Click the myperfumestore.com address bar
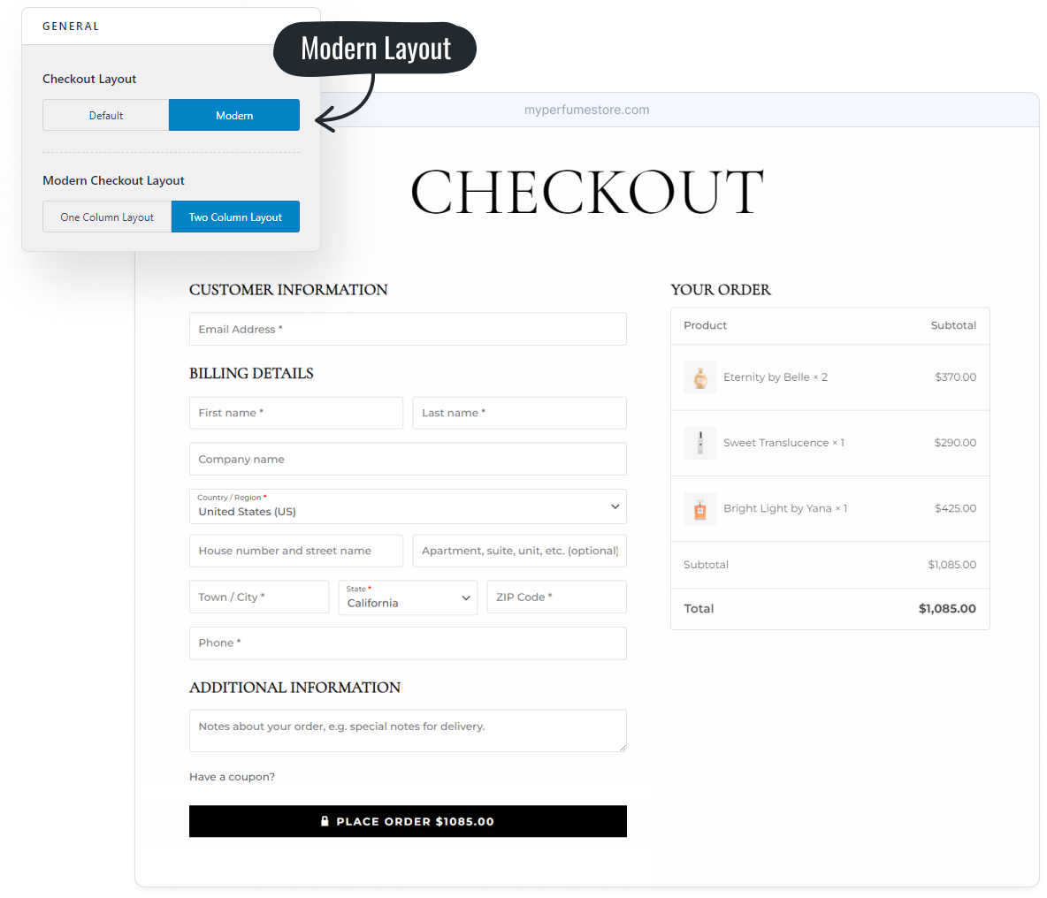This screenshot has height=898, width=1047. 586,110
